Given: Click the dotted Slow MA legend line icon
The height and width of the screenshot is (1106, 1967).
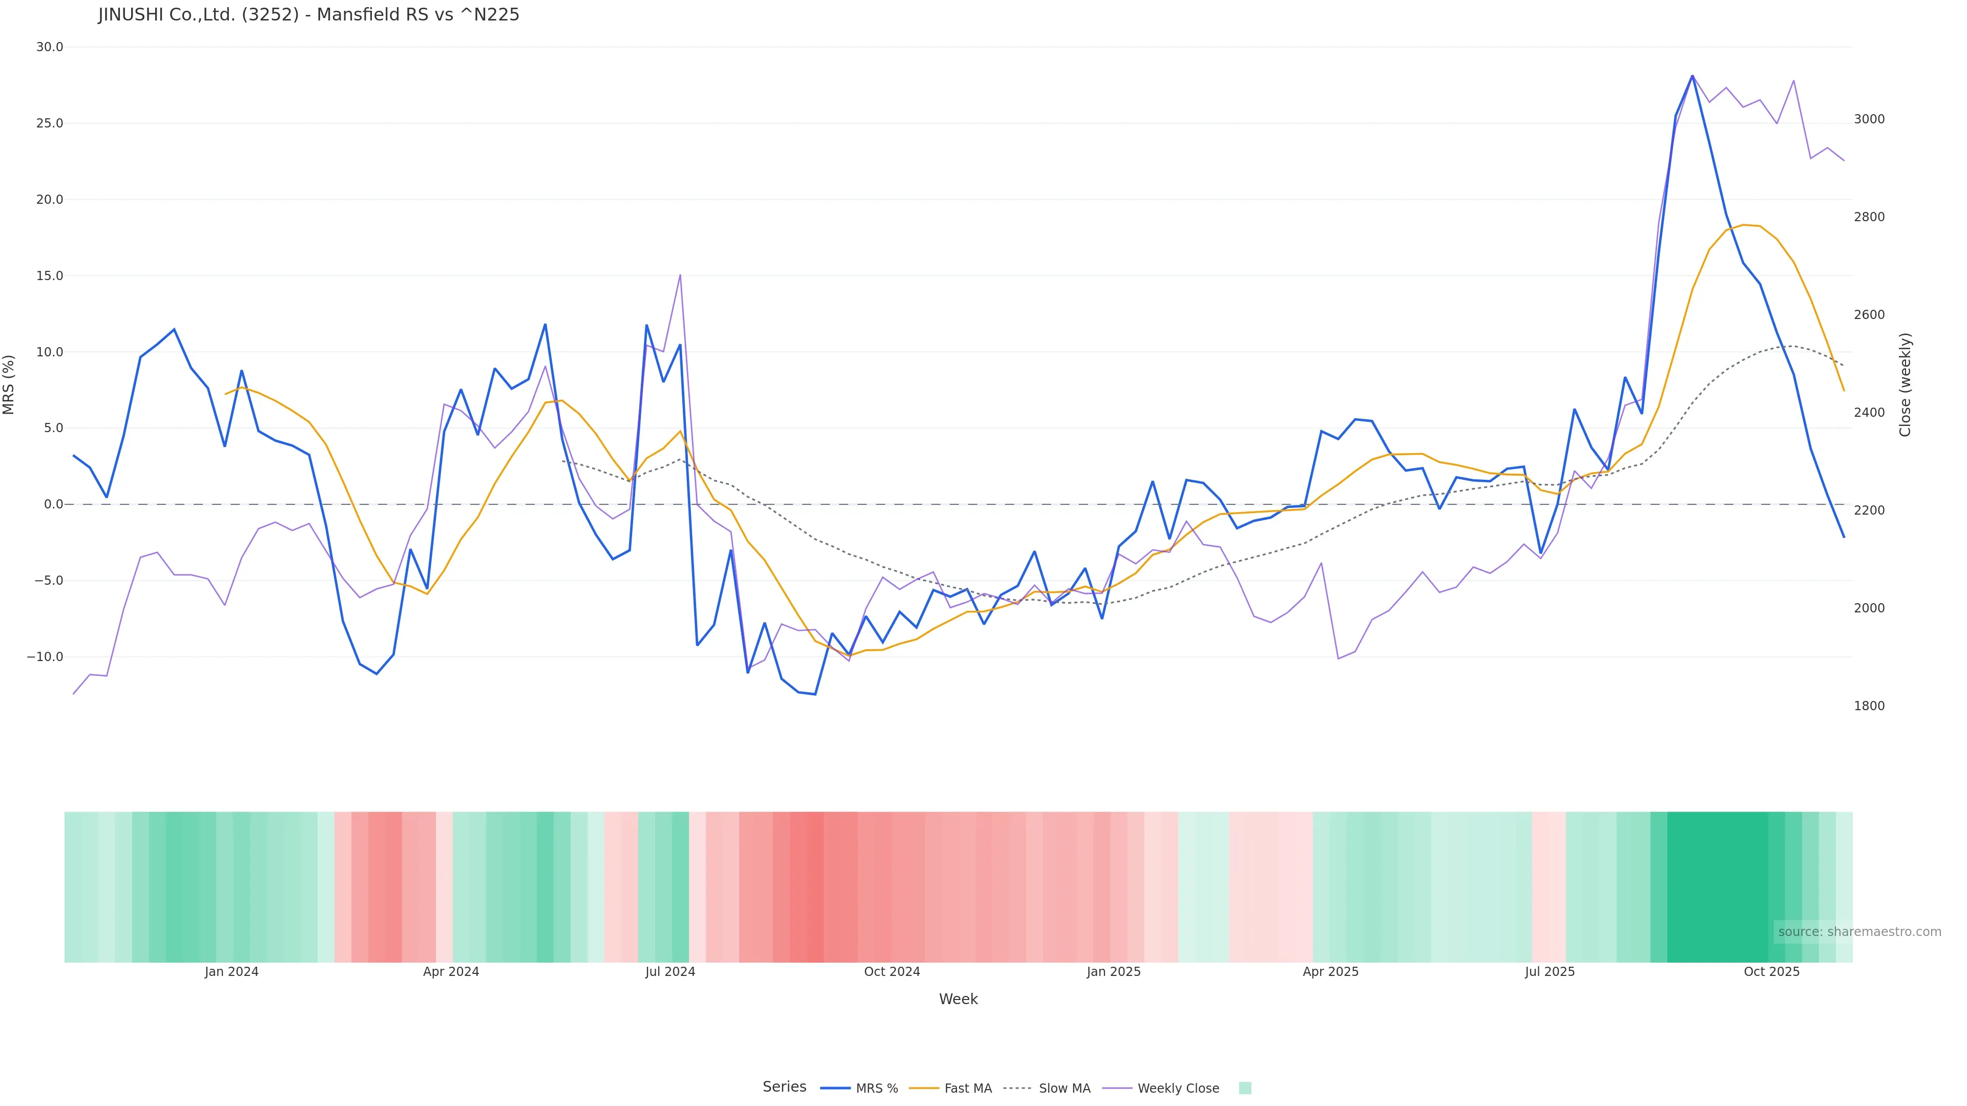Looking at the screenshot, I should (1017, 1088).
